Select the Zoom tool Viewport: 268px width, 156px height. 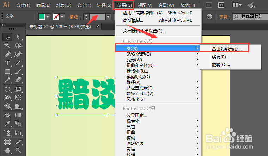(18, 150)
